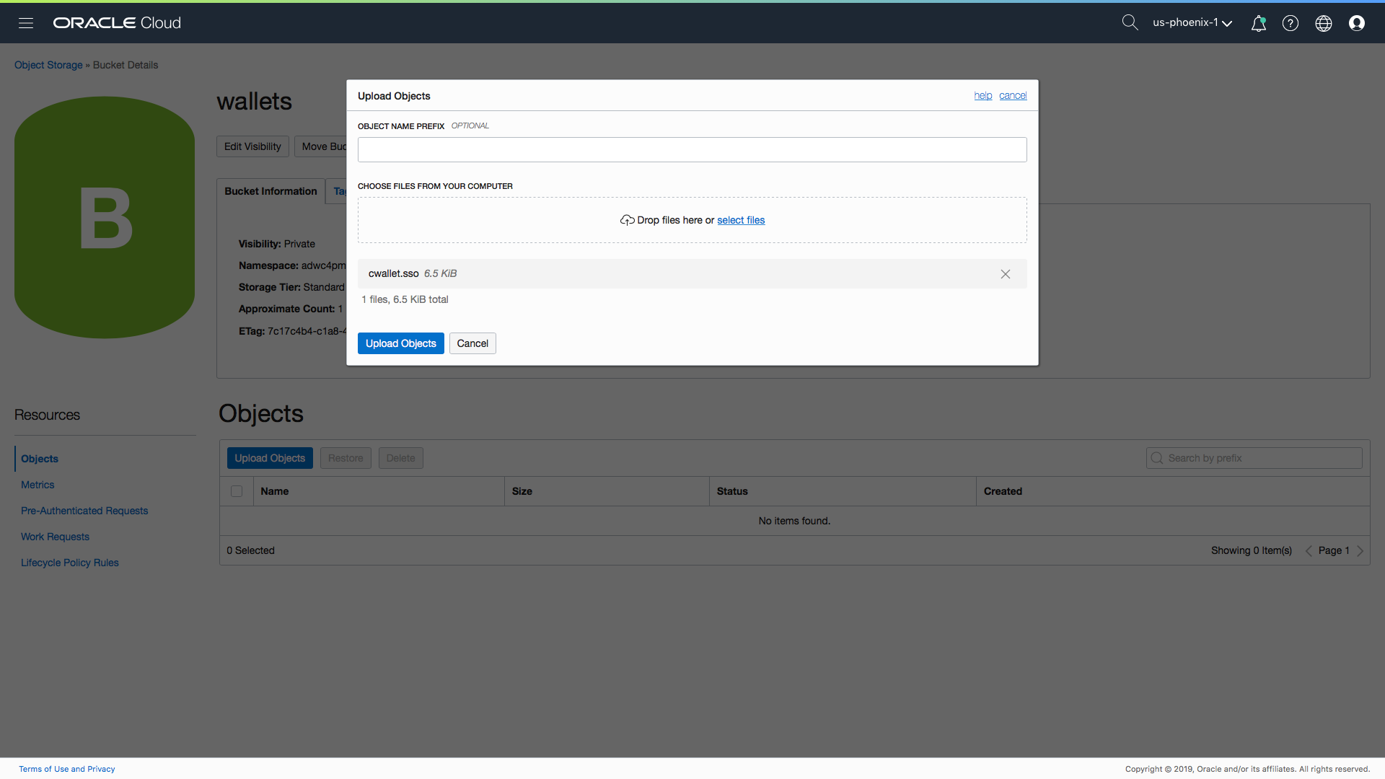Click the cancel link in dialog header
Image resolution: width=1385 pixels, height=779 pixels.
point(1013,96)
